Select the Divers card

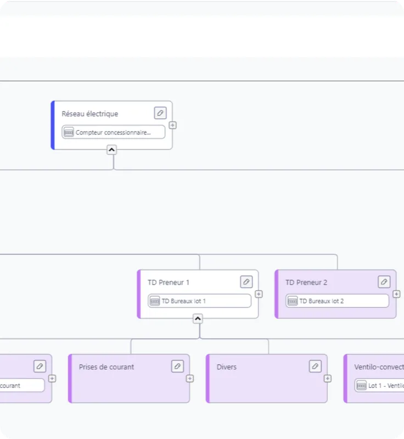point(267,379)
